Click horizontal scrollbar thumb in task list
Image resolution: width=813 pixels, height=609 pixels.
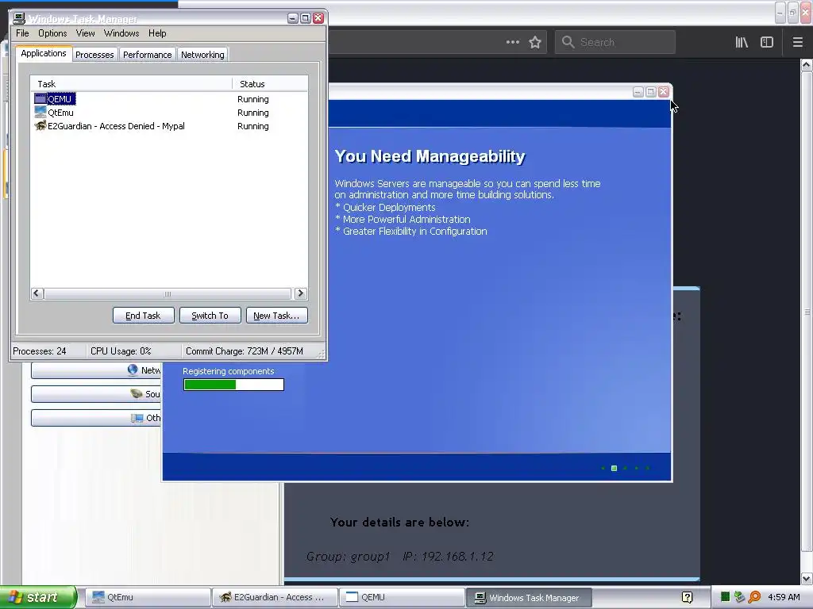point(168,293)
